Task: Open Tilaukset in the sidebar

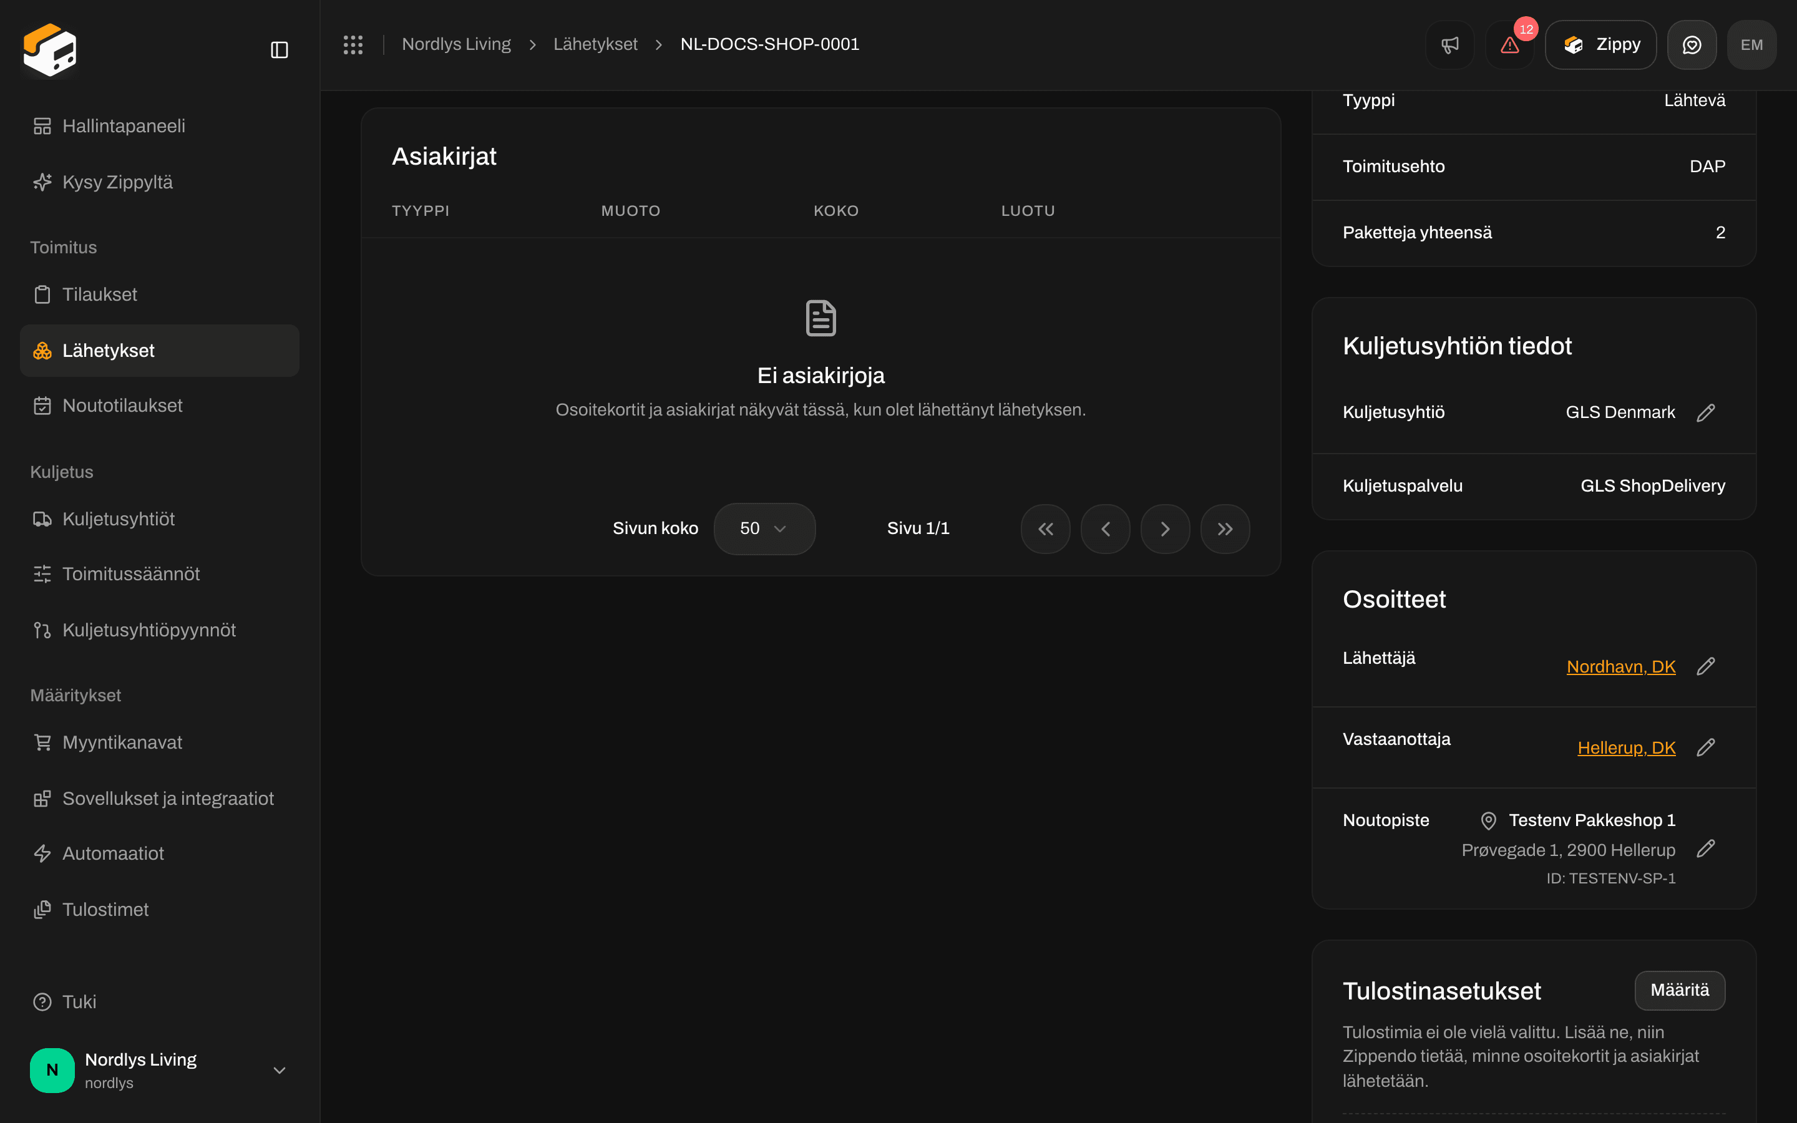Action: pyautogui.click(x=160, y=295)
